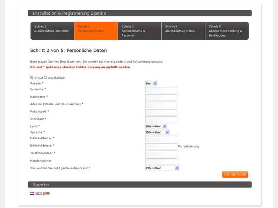This screenshot has width=278, height=208.
Task: Focus the Vorname input field
Action: 161,90
